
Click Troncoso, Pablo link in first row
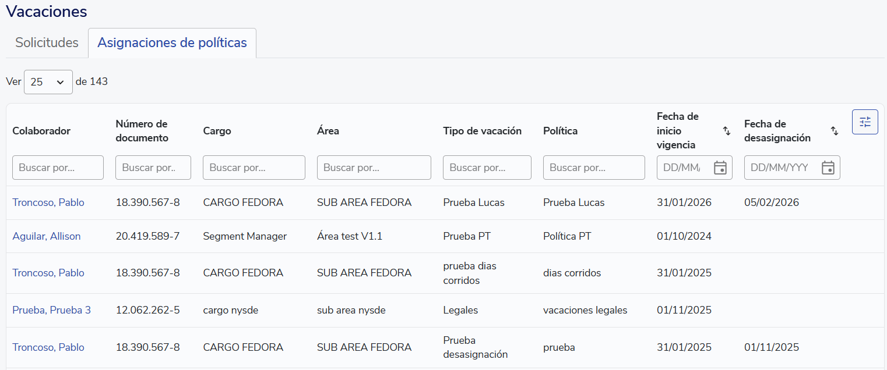pyautogui.click(x=48, y=202)
